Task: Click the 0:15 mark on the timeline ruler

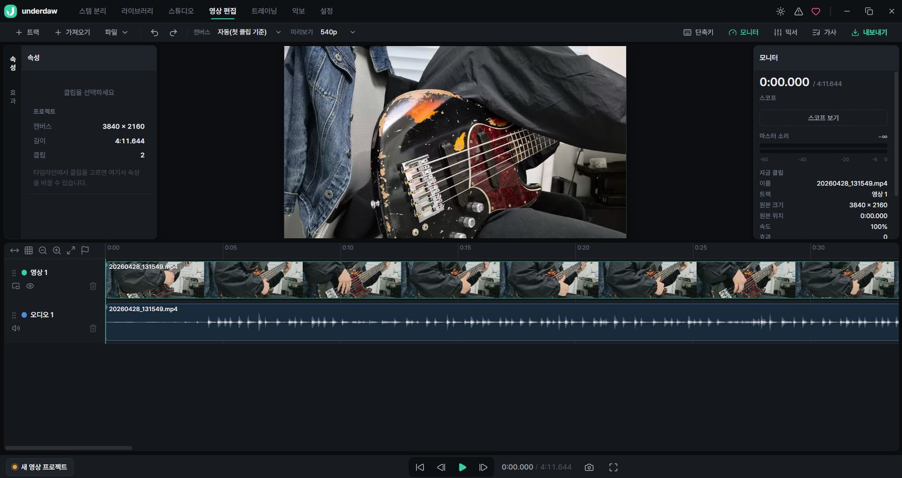Action: [465, 248]
